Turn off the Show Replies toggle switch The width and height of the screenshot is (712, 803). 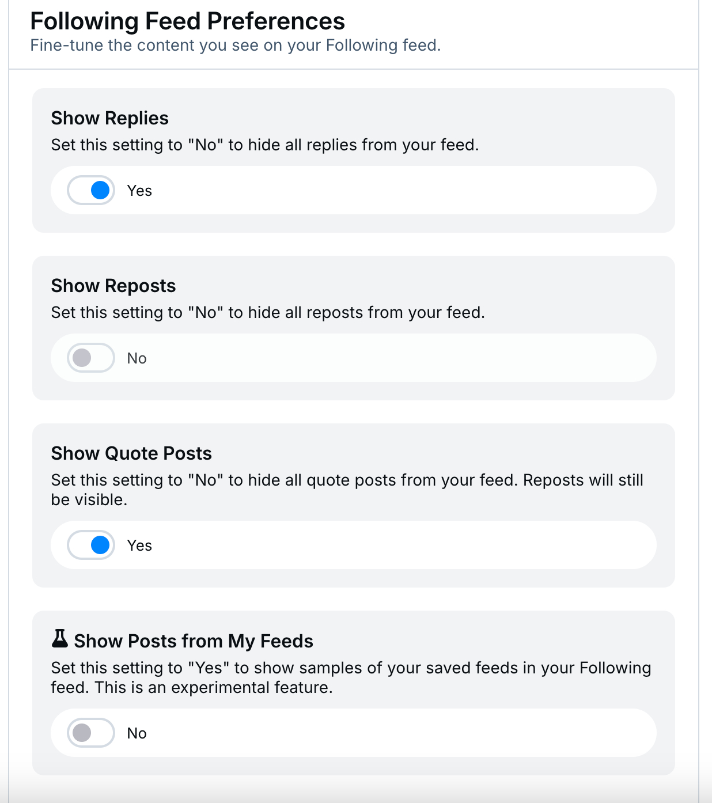click(x=91, y=190)
